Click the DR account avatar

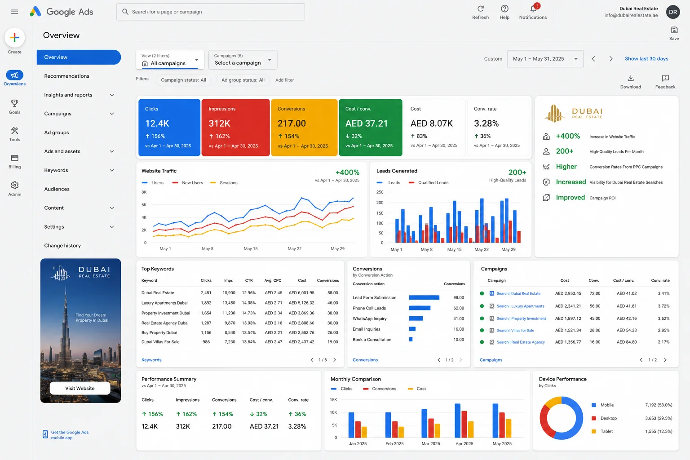click(x=672, y=12)
